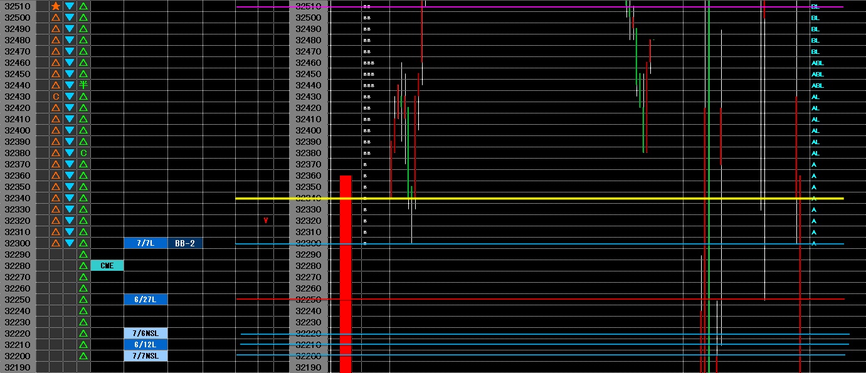The height and width of the screenshot is (373, 866).
Task: Click the green 半 symbol at 32440
Action: point(83,85)
